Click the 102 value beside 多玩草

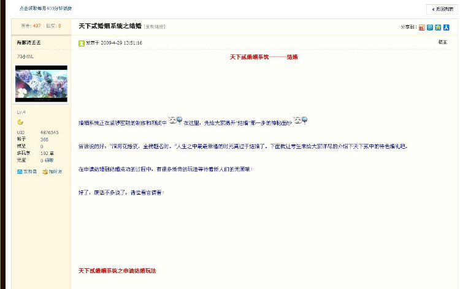[44, 154]
